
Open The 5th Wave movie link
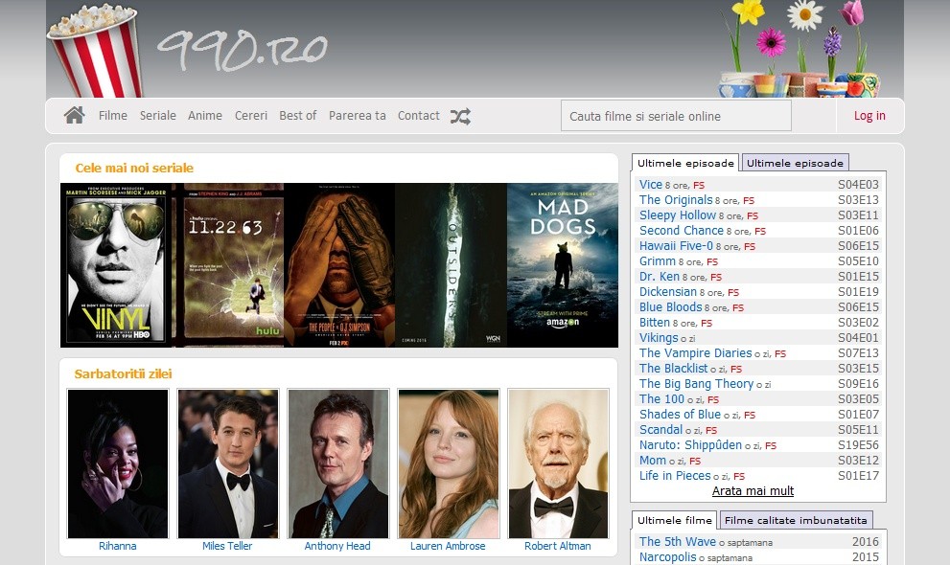(678, 542)
